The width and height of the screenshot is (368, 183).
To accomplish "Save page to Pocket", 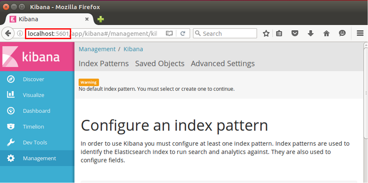I will (295, 34).
